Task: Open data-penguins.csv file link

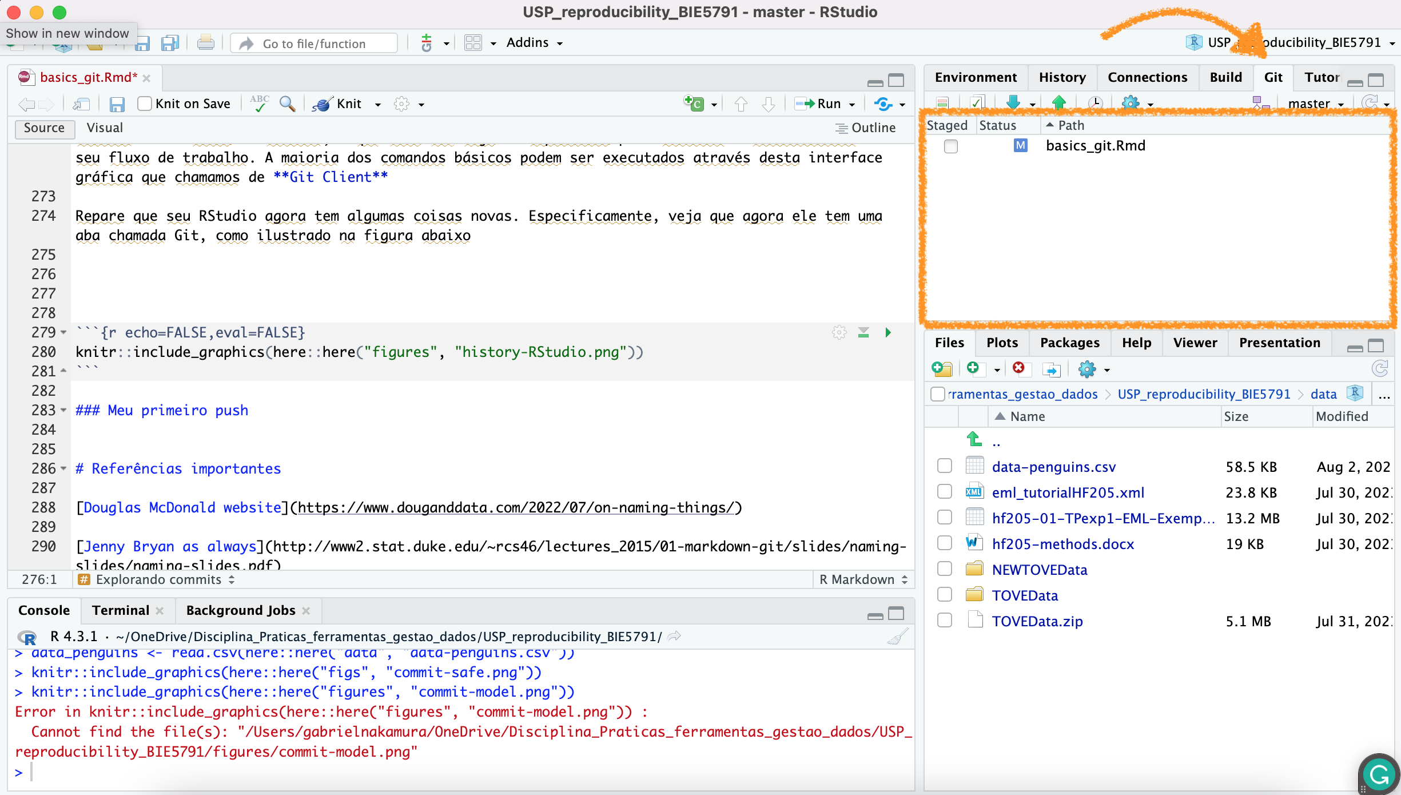Action: (x=1053, y=467)
